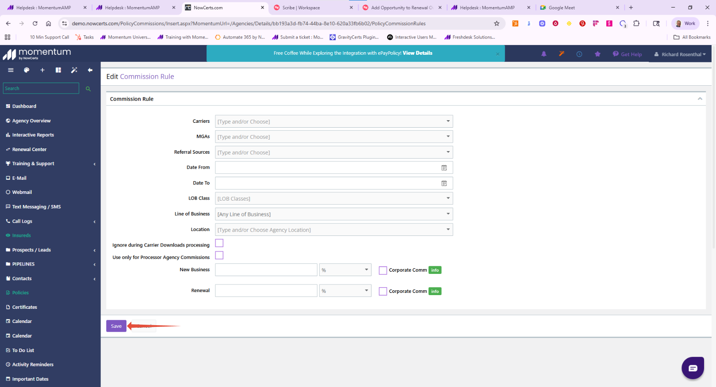Open new browser tab with plus
716x387 pixels.
[x=631, y=8]
